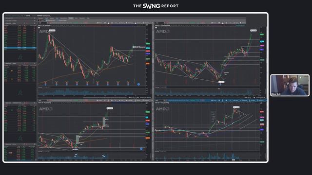Switch to the Trade main tab
The width and height of the screenshot is (312, 175).
(x=46, y=18)
